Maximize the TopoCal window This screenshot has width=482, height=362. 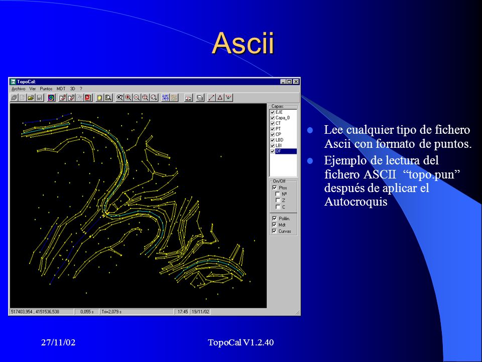pos(289,81)
